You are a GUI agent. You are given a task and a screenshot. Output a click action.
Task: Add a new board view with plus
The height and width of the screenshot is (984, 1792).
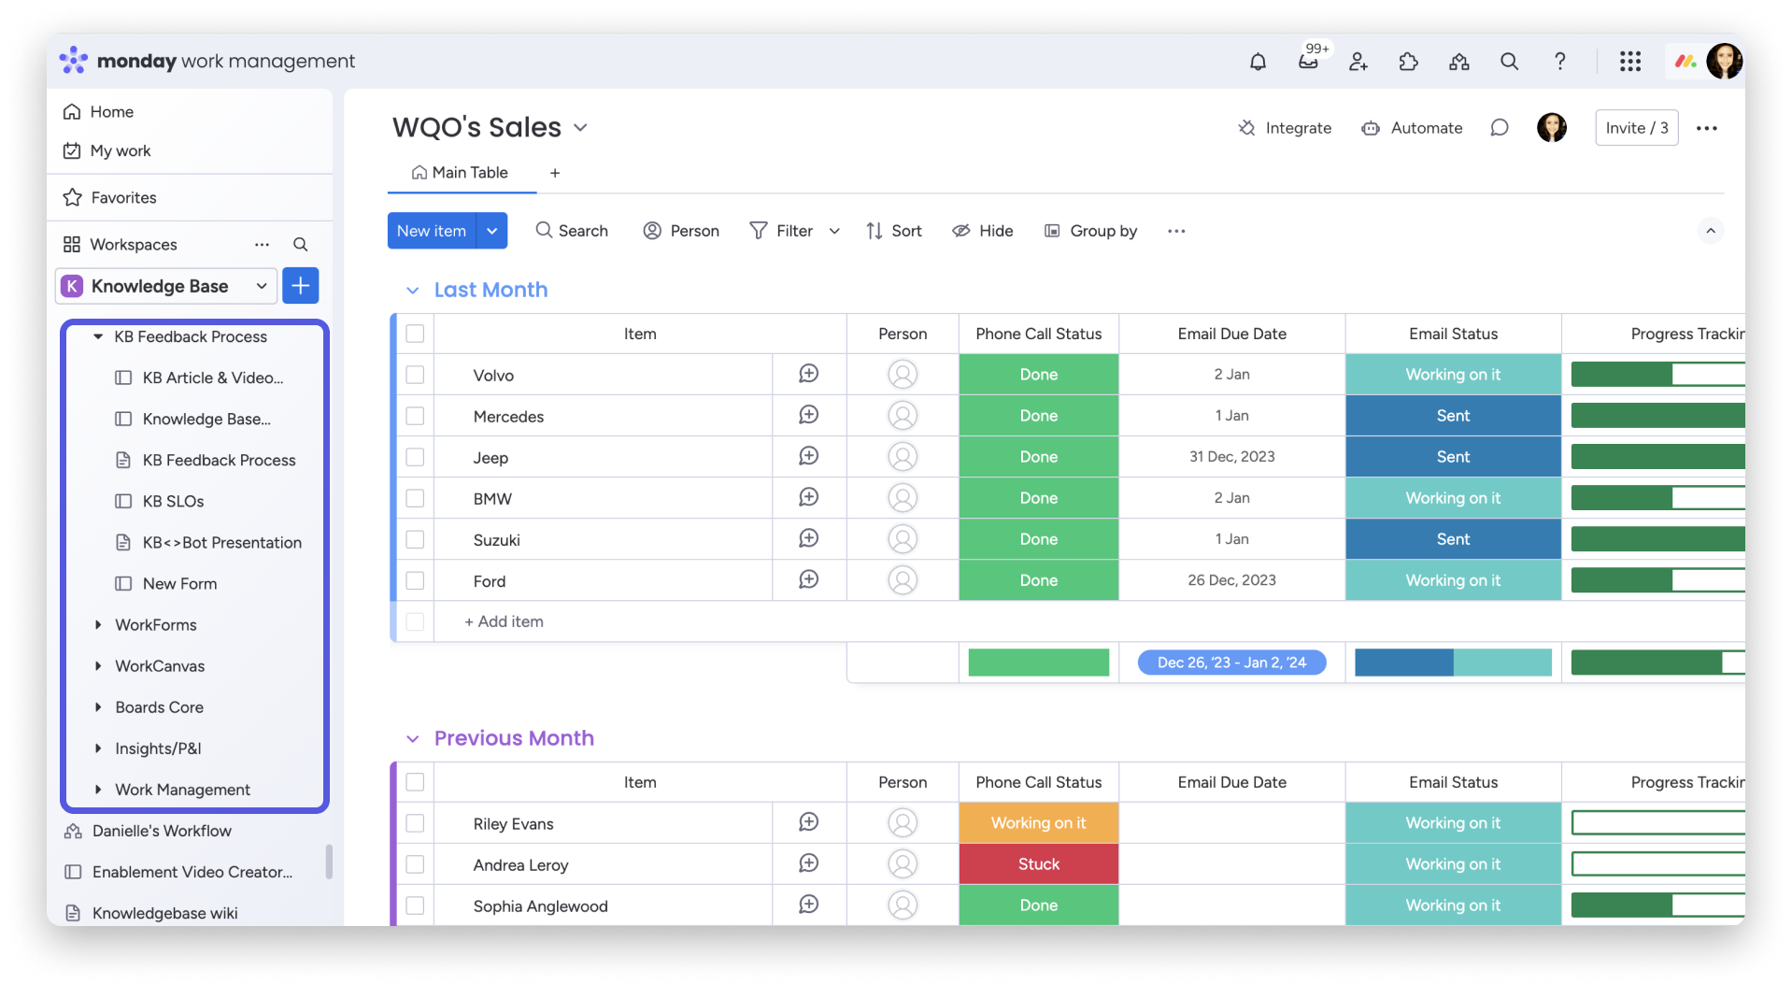(x=555, y=173)
